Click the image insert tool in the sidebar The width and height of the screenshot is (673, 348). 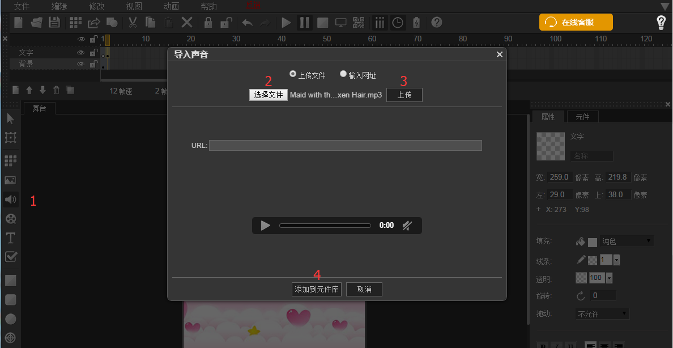tap(10, 180)
